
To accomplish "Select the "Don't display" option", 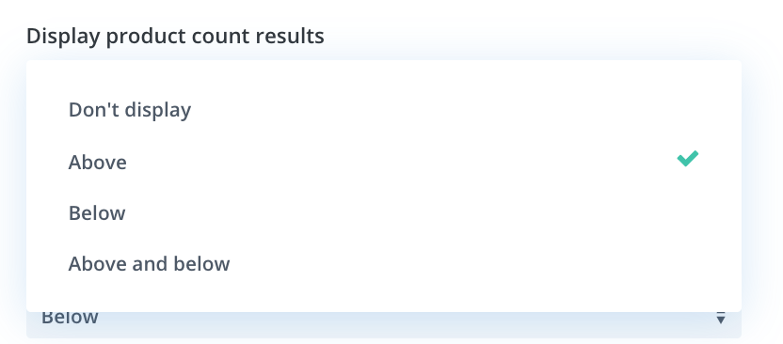I will pos(384,110).
